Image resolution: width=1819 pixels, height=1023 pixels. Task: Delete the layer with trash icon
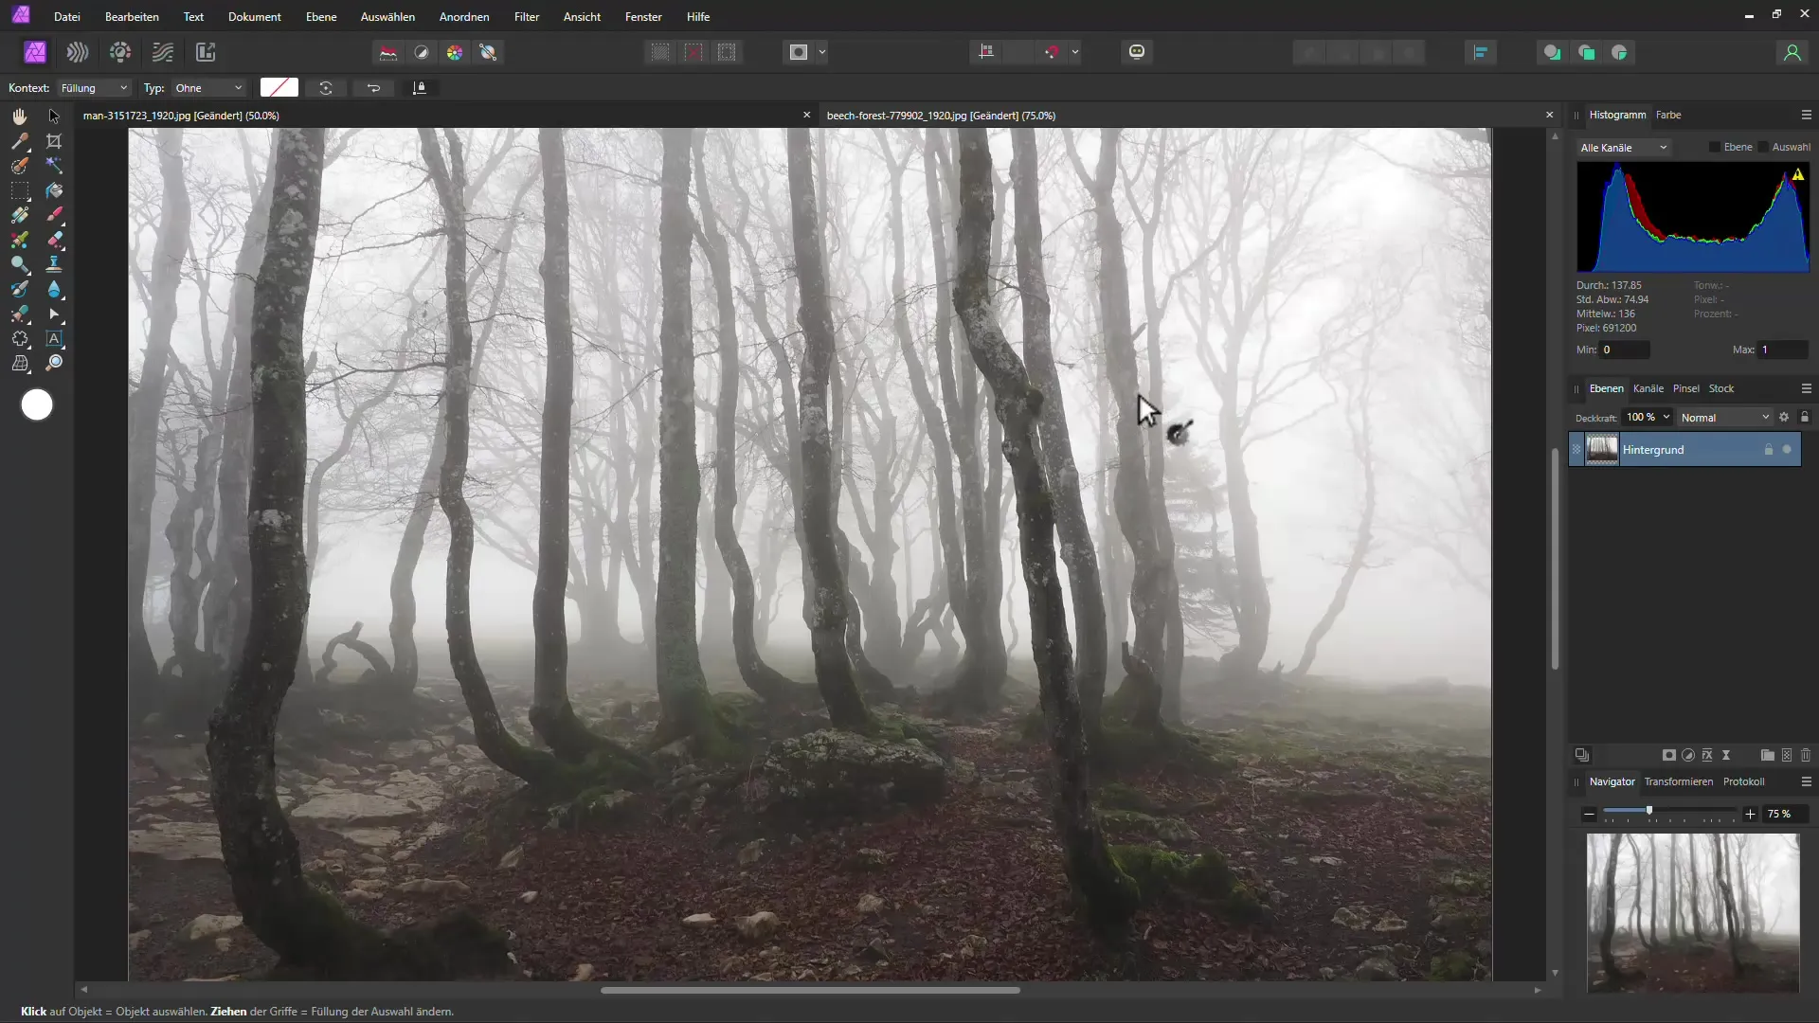tap(1806, 755)
